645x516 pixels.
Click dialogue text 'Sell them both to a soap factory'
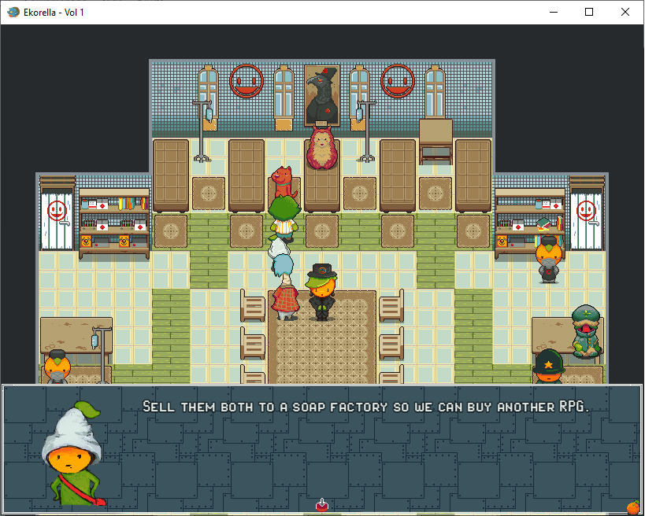(265, 407)
